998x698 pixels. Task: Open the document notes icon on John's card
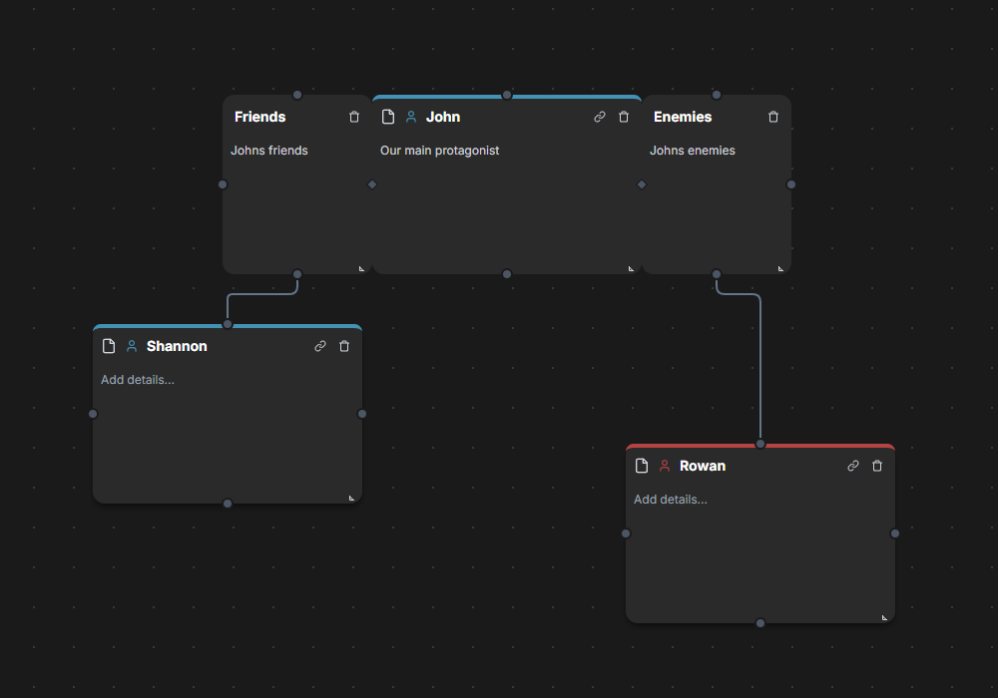[388, 117]
